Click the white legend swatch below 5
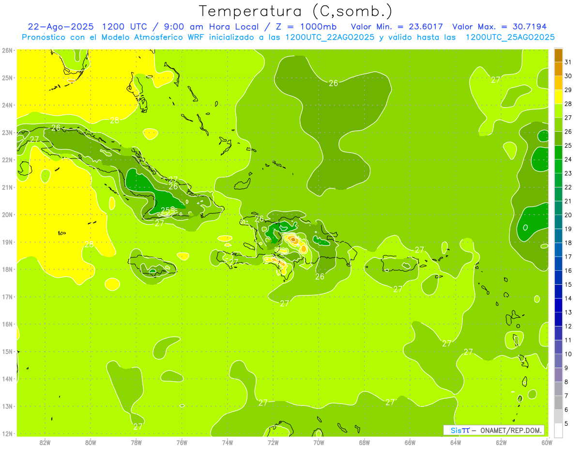The height and width of the screenshot is (449, 581). 558,430
